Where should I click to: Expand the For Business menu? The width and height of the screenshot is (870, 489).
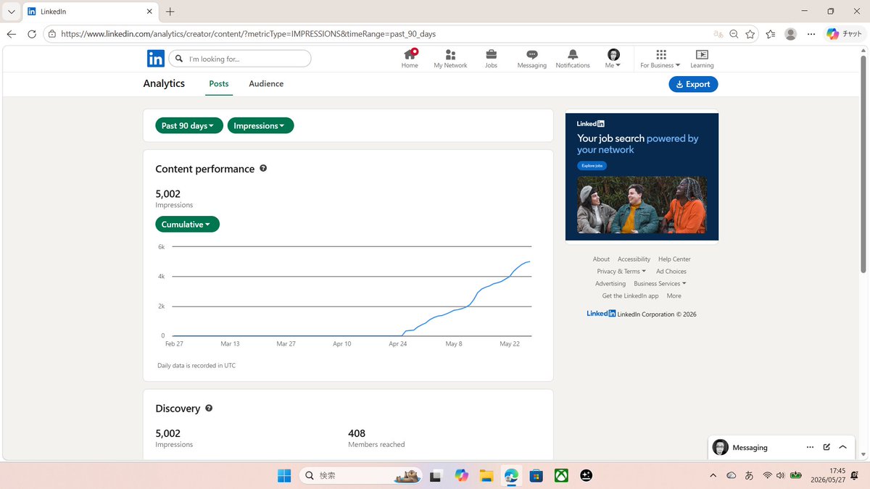(660, 59)
